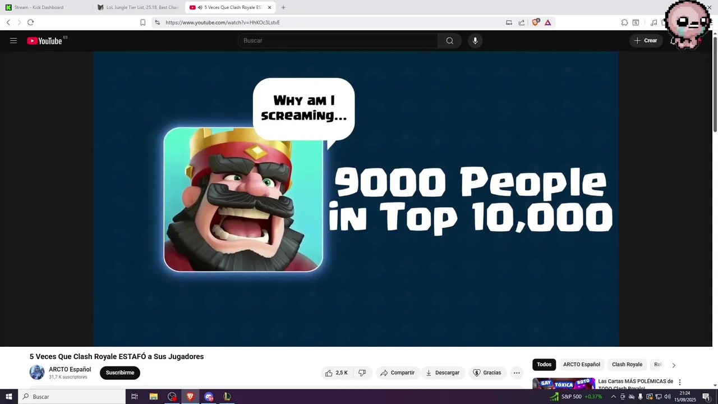Click the microphone tray icon
Image resolution: width=718 pixels, height=404 pixels.
(640, 397)
